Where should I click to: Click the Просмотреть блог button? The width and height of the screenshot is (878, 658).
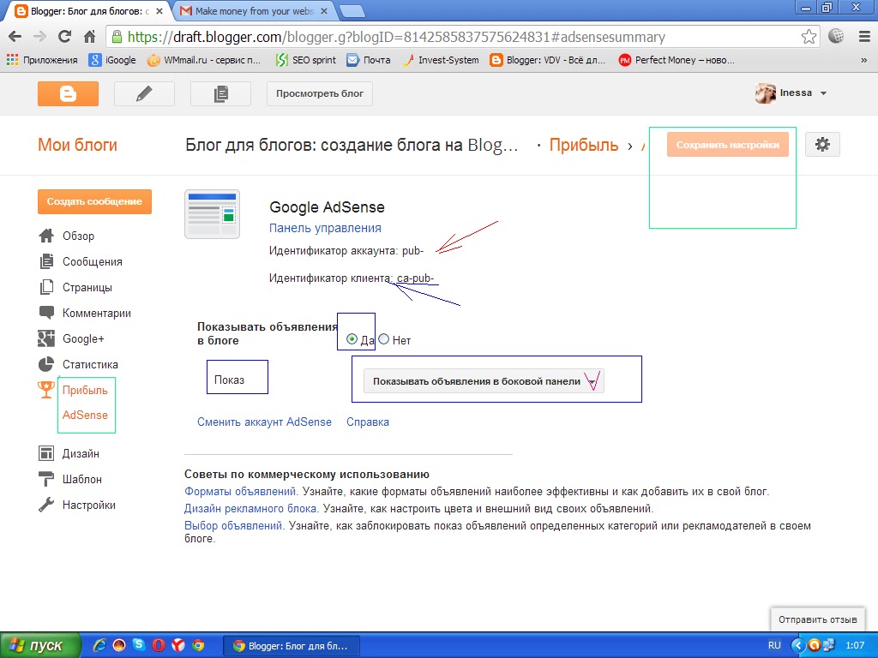coord(320,93)
